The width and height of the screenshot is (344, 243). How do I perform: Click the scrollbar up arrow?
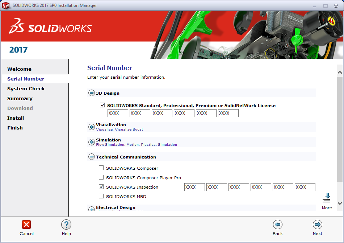click(340, 72)
